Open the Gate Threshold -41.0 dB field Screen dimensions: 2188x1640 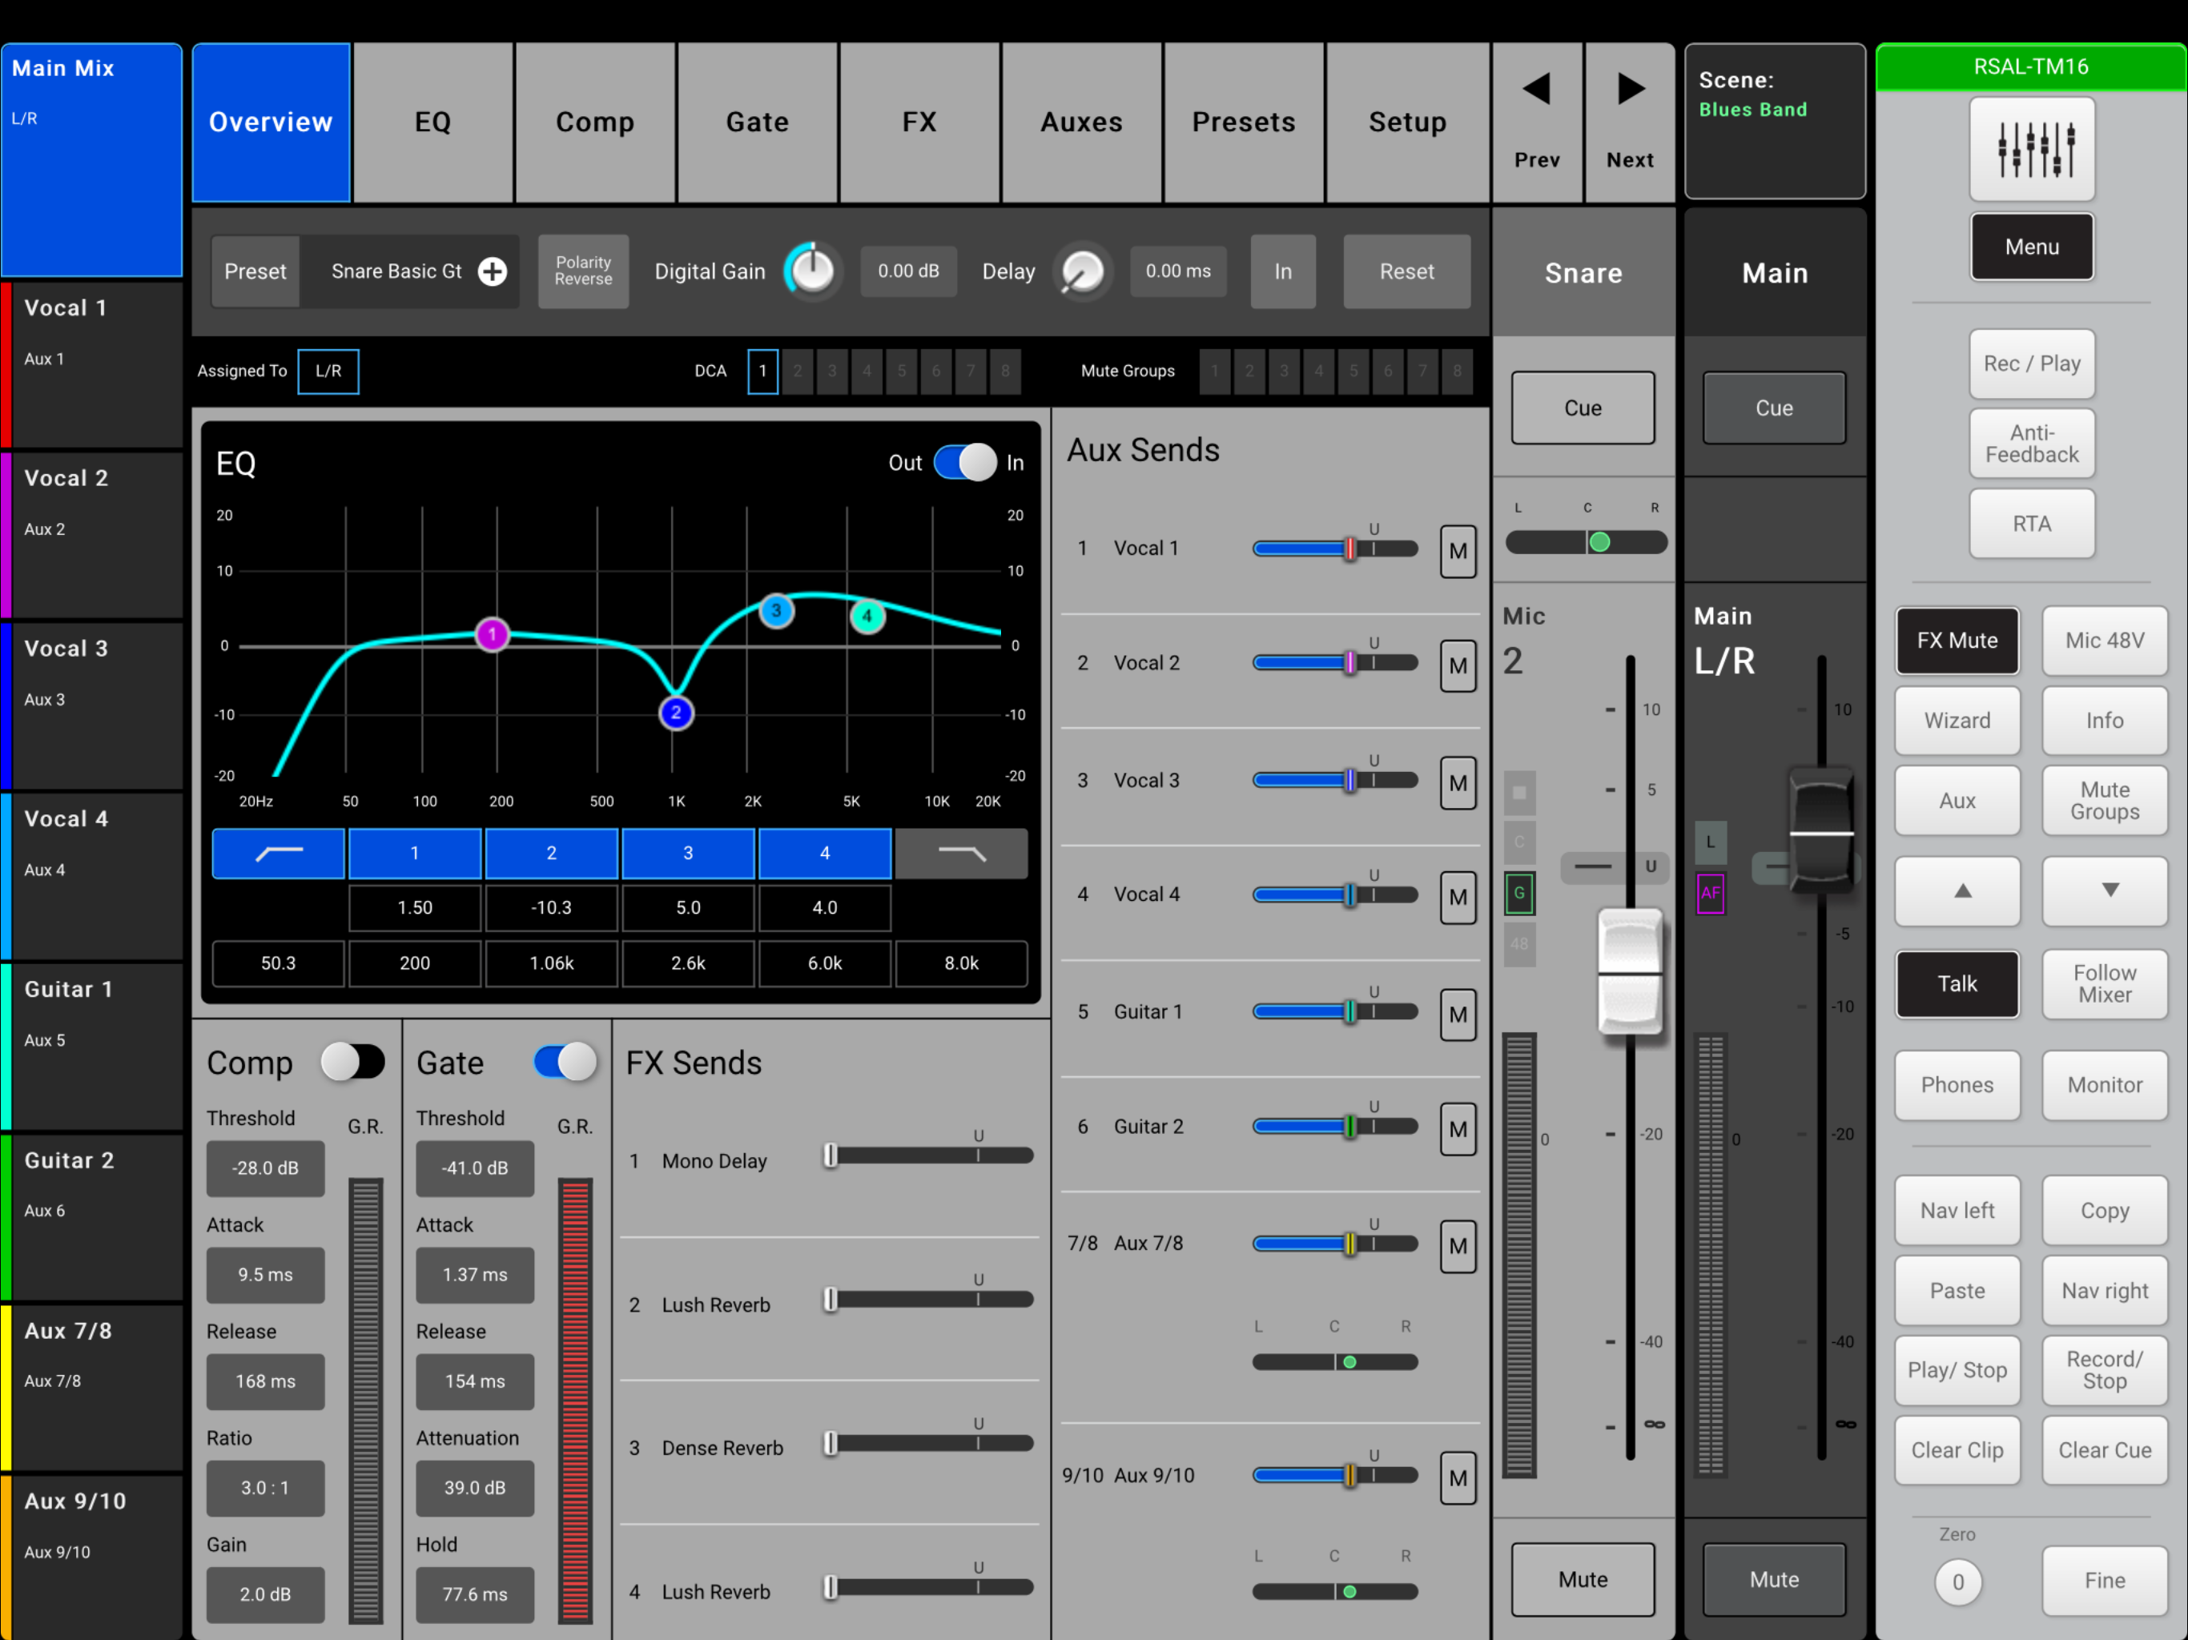tap(475, 1168)
